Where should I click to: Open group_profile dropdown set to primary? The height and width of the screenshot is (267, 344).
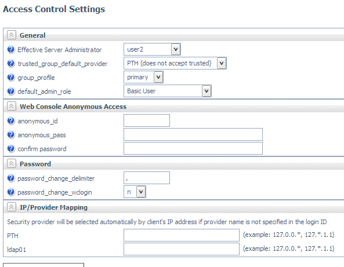[x=143, y=77]
